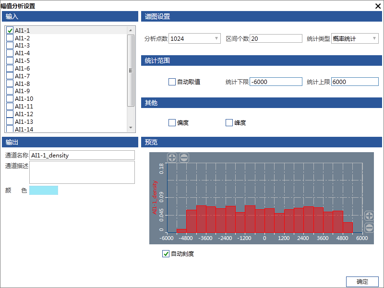384x288 pixels.
Task: Zoom out horizontally on preview chart top
Action: point(184,157)
